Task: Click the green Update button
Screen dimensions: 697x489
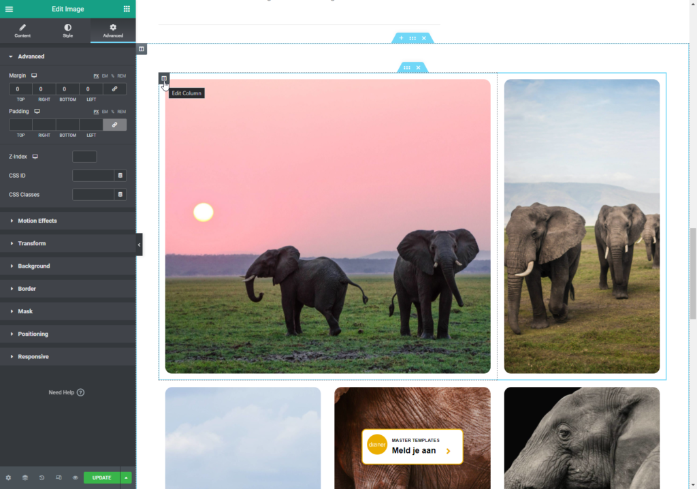Action: [101, 477]
